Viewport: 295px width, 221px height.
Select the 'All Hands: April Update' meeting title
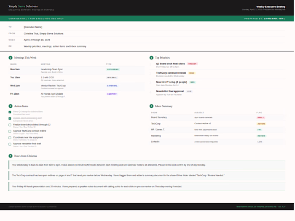tap(52, 94)
